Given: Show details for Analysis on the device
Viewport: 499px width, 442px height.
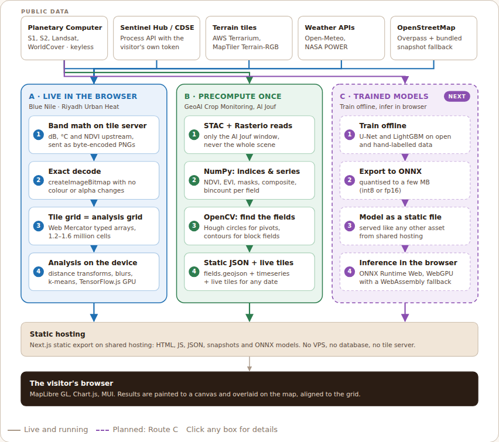Looking at the screenshot, I should [94, 272].
